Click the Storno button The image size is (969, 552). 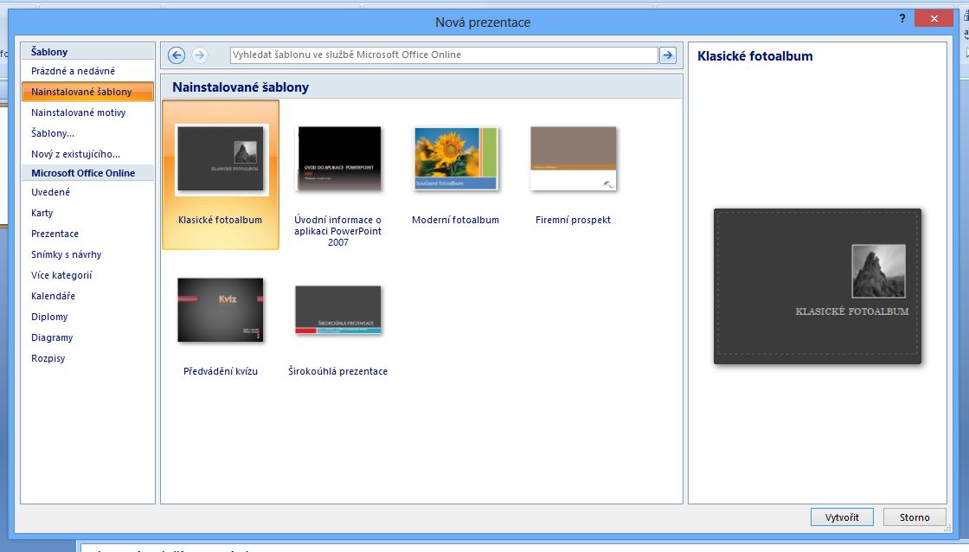[x=914, y=517]
